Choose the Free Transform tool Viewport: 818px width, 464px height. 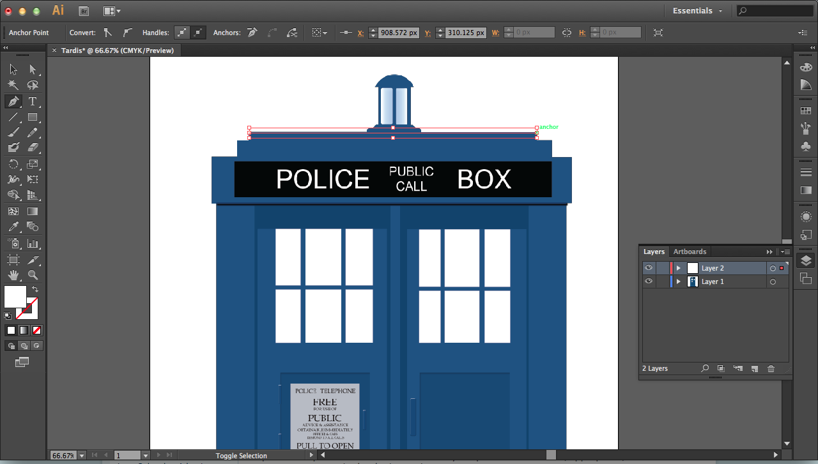[33, 179]
